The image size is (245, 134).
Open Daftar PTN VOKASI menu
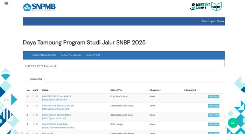pyautogui.click(x=71, y=55)
